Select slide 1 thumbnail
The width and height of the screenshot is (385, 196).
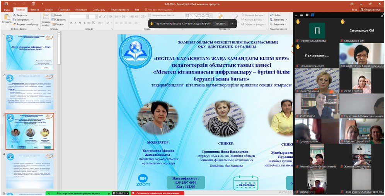[x=30, y=52]
